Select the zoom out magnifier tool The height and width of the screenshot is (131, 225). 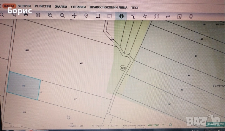(x=62, y=15)
